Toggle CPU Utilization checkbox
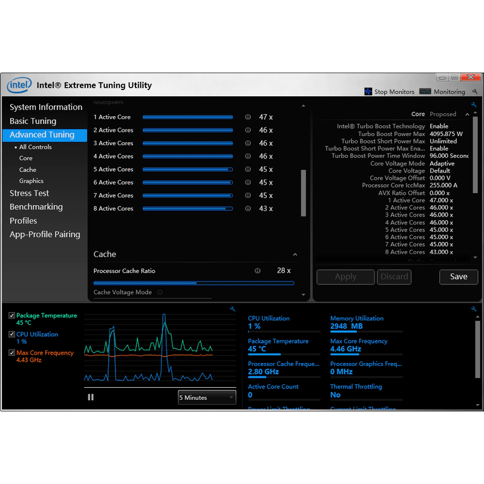Image resolution: width=484 pixels, height=484 pixels. 12,335
